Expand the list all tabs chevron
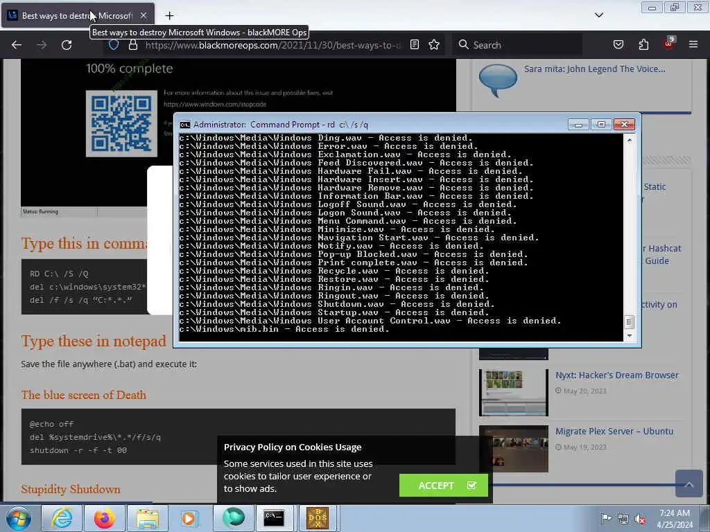This screenshot has width=710, height=532. pyautogui.click(x=598, y=15)
